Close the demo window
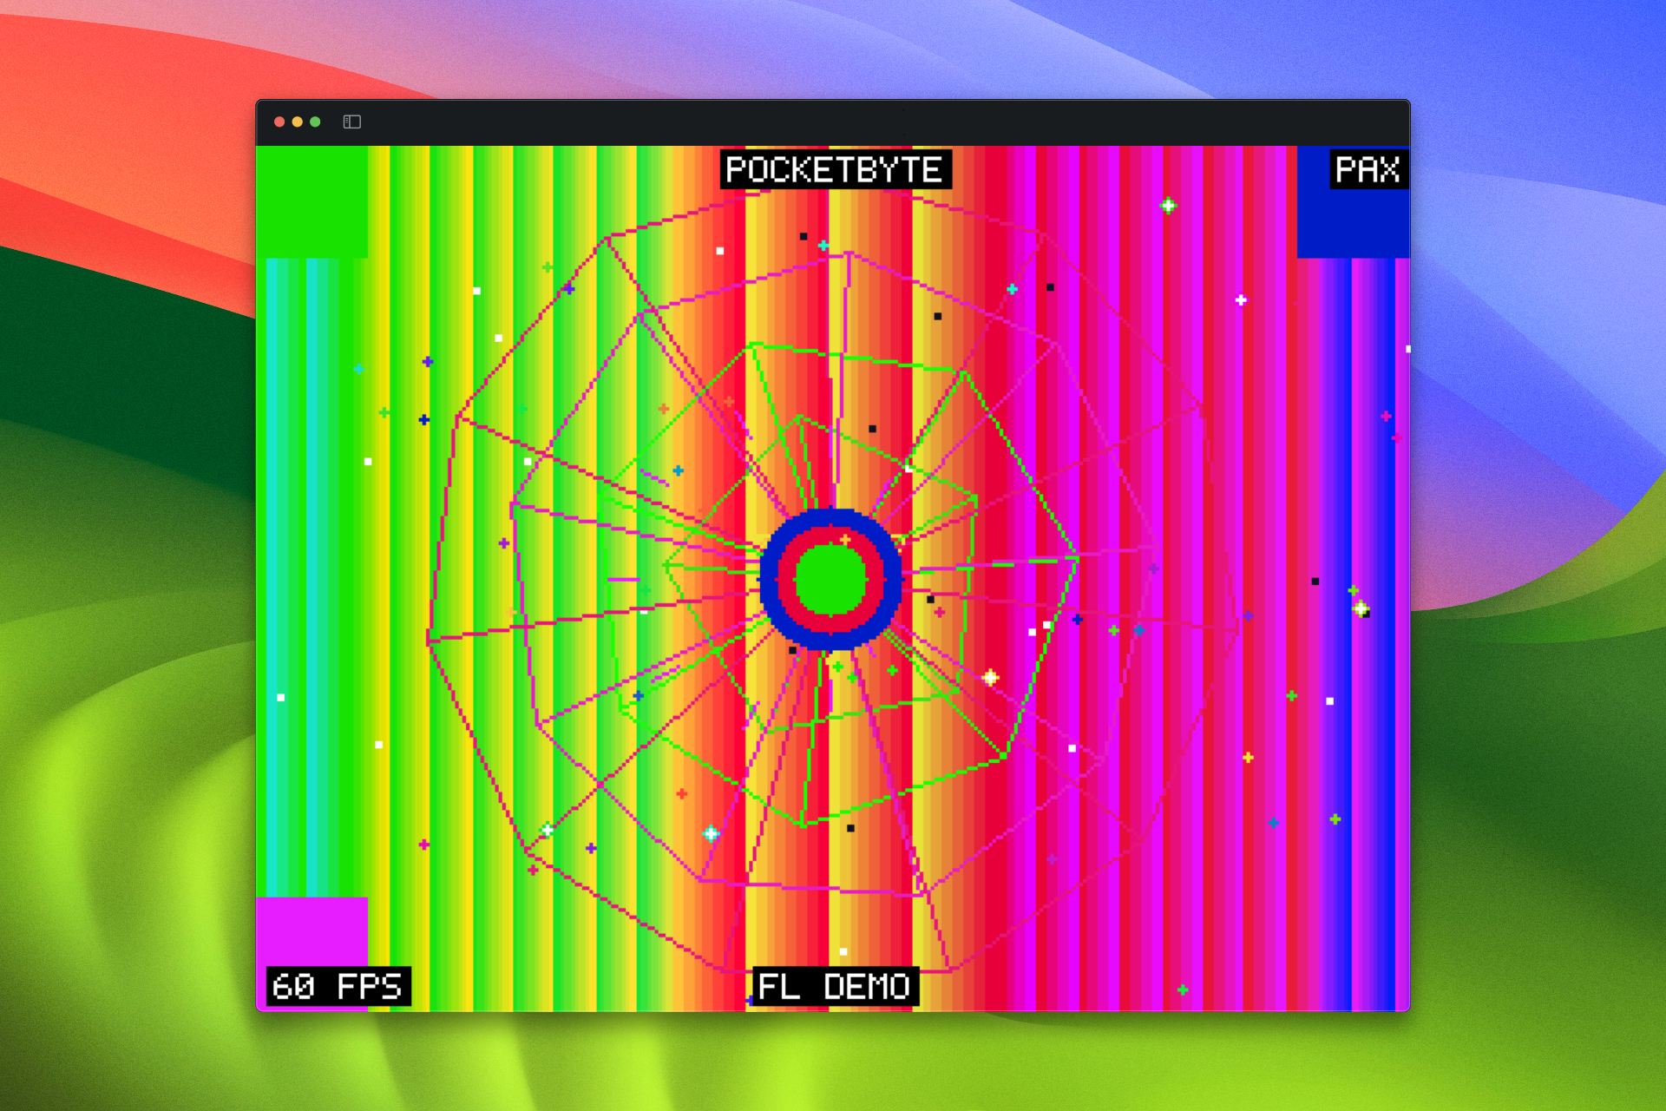 tap(279, 122)
